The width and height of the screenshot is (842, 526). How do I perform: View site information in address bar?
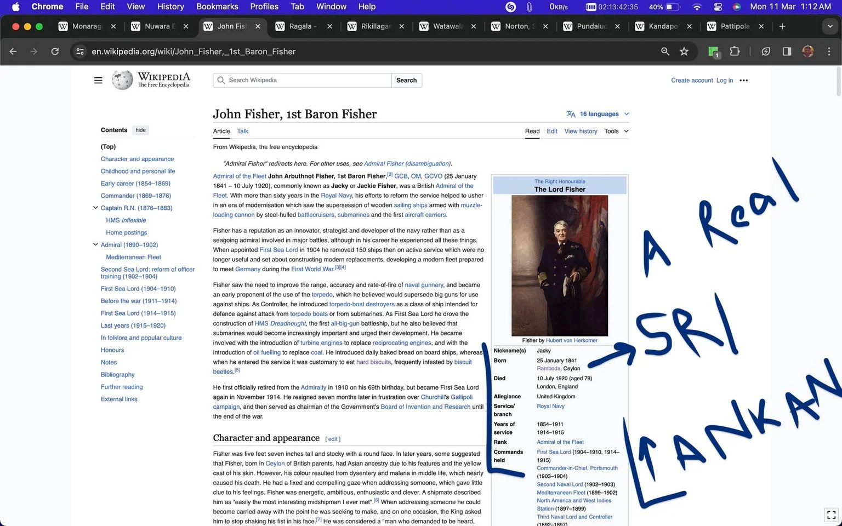[80, 52]
